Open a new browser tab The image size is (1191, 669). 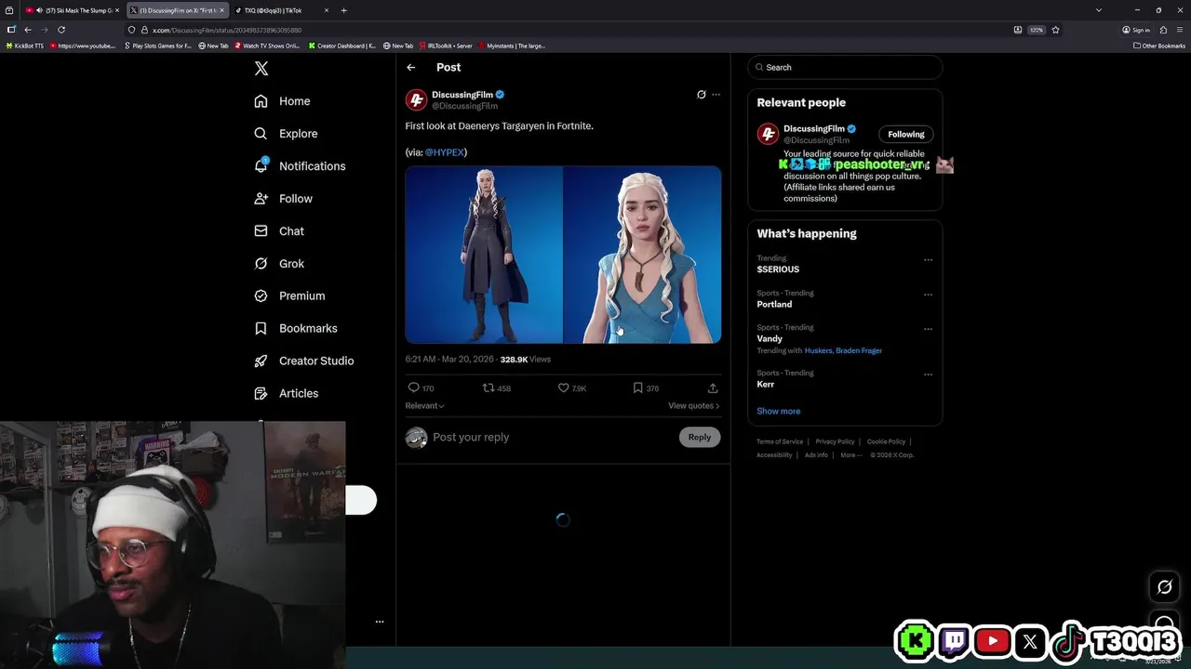point(344,10)
